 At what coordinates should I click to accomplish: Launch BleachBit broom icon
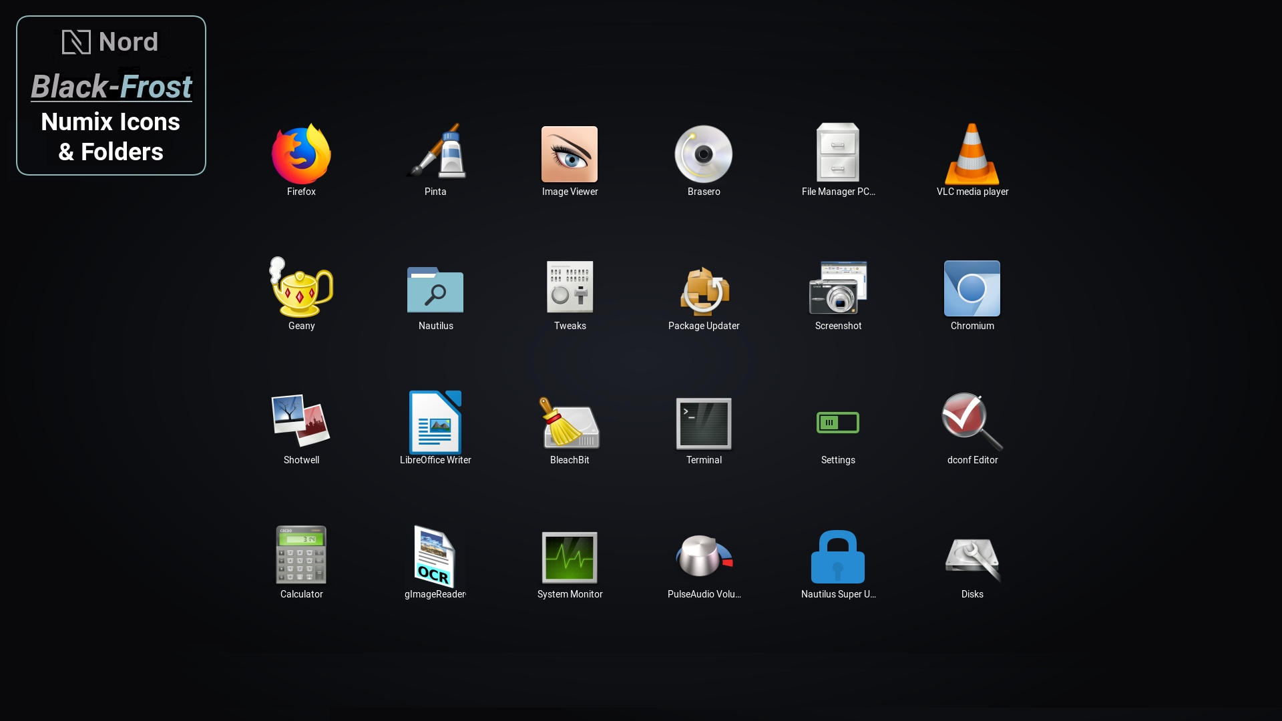[570, 422]
